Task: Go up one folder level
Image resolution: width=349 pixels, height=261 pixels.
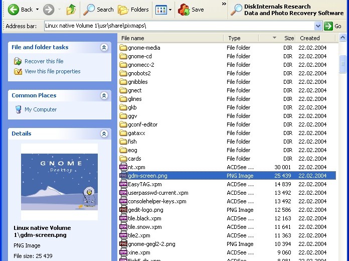Action: [x=71, y=9]
